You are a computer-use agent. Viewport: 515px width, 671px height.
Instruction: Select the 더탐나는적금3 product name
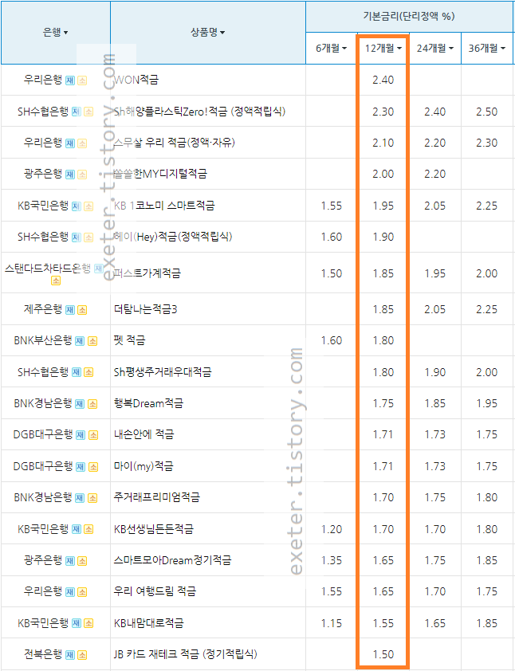point(145,309)
